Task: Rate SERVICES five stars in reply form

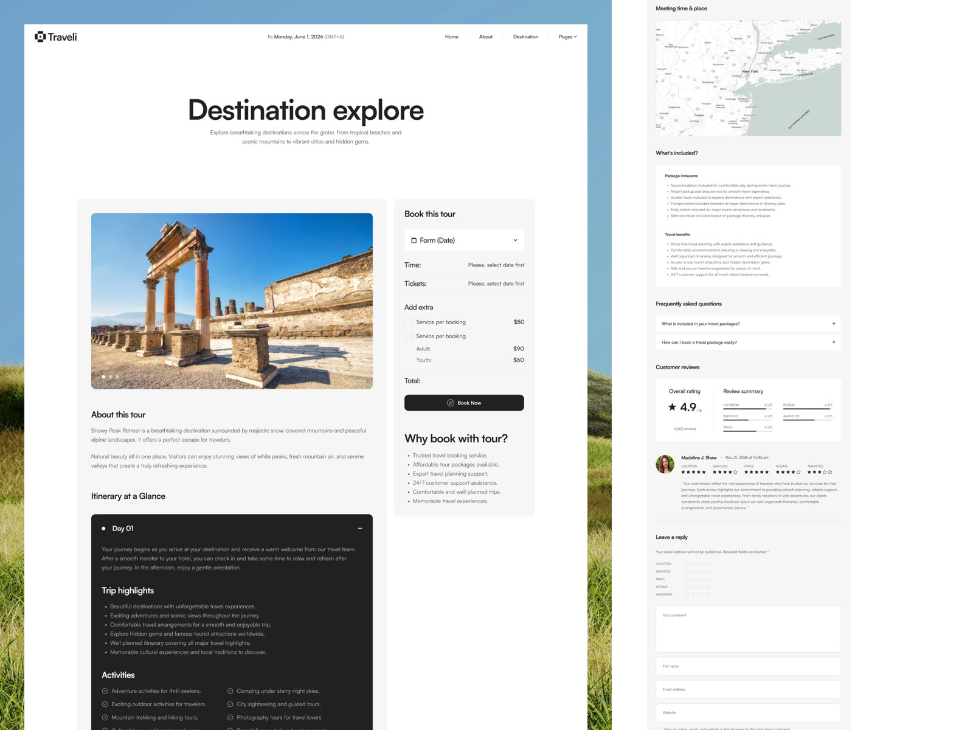Action: tap(708, 572)
